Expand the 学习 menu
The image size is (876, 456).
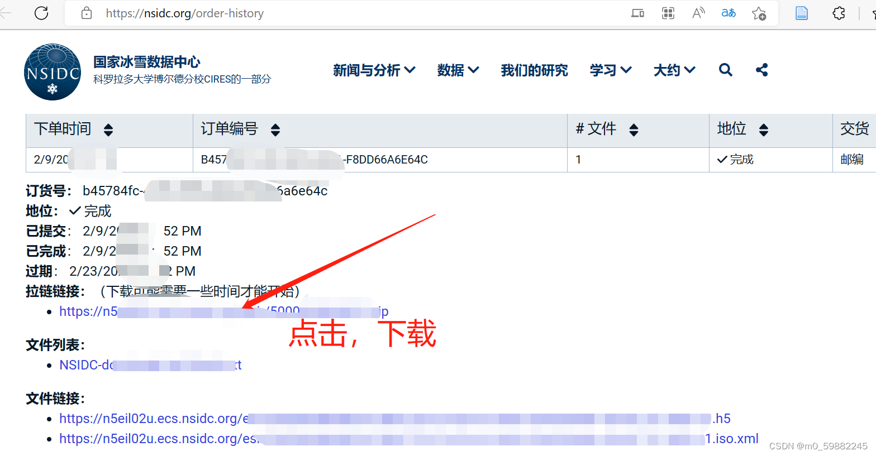tap(610, 70)
